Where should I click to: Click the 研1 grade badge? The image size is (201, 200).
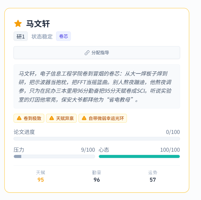coord(21,36)
